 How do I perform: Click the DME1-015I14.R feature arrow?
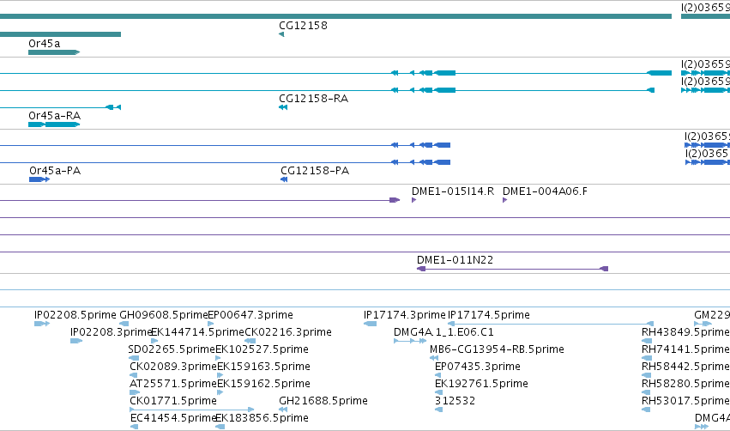pyautogui.click(x=413, y=200)
